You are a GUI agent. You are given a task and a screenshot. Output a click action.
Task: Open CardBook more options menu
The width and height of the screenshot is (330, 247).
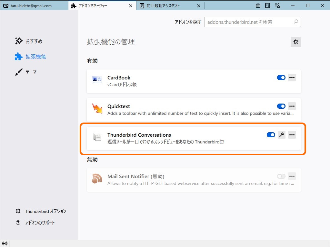pyautogui.click(x=292, y=78)
